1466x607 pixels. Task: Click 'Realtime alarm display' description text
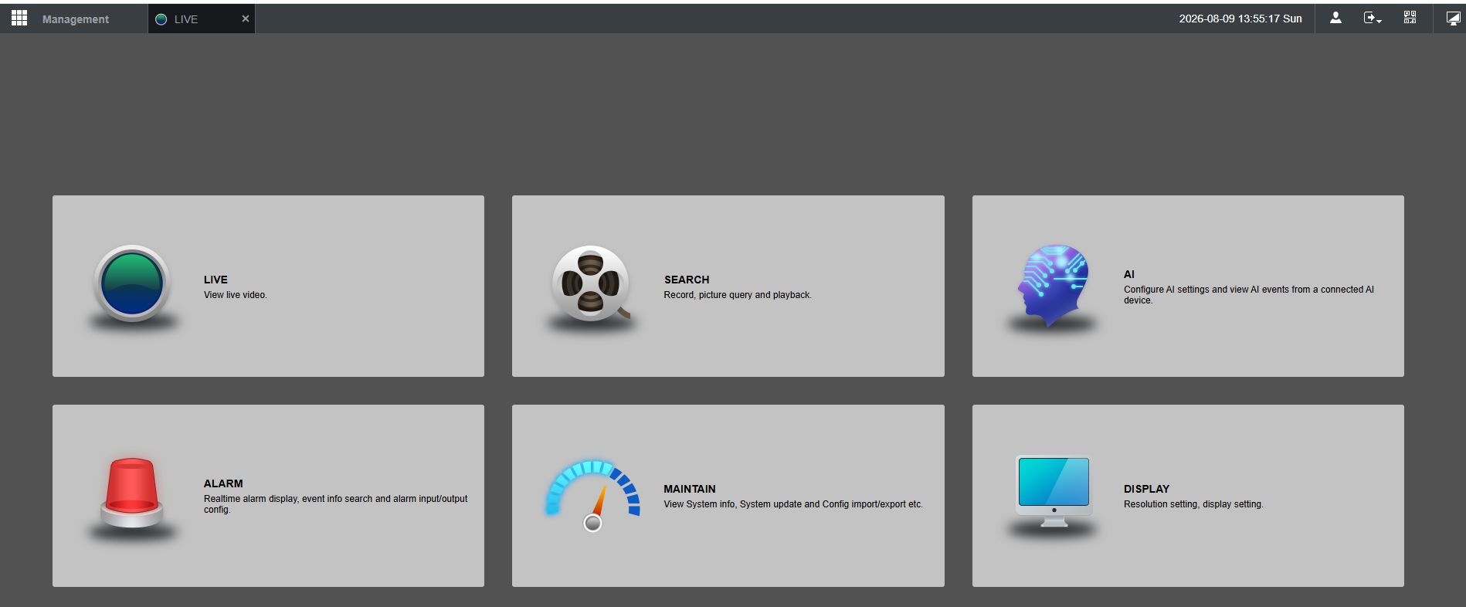click(x=336, y=504)
